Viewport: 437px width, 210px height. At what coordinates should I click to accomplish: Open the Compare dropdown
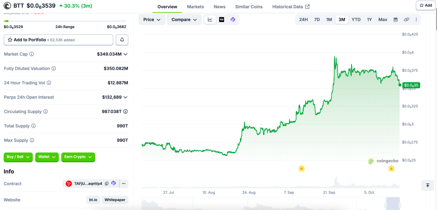(x=184, y=20)
